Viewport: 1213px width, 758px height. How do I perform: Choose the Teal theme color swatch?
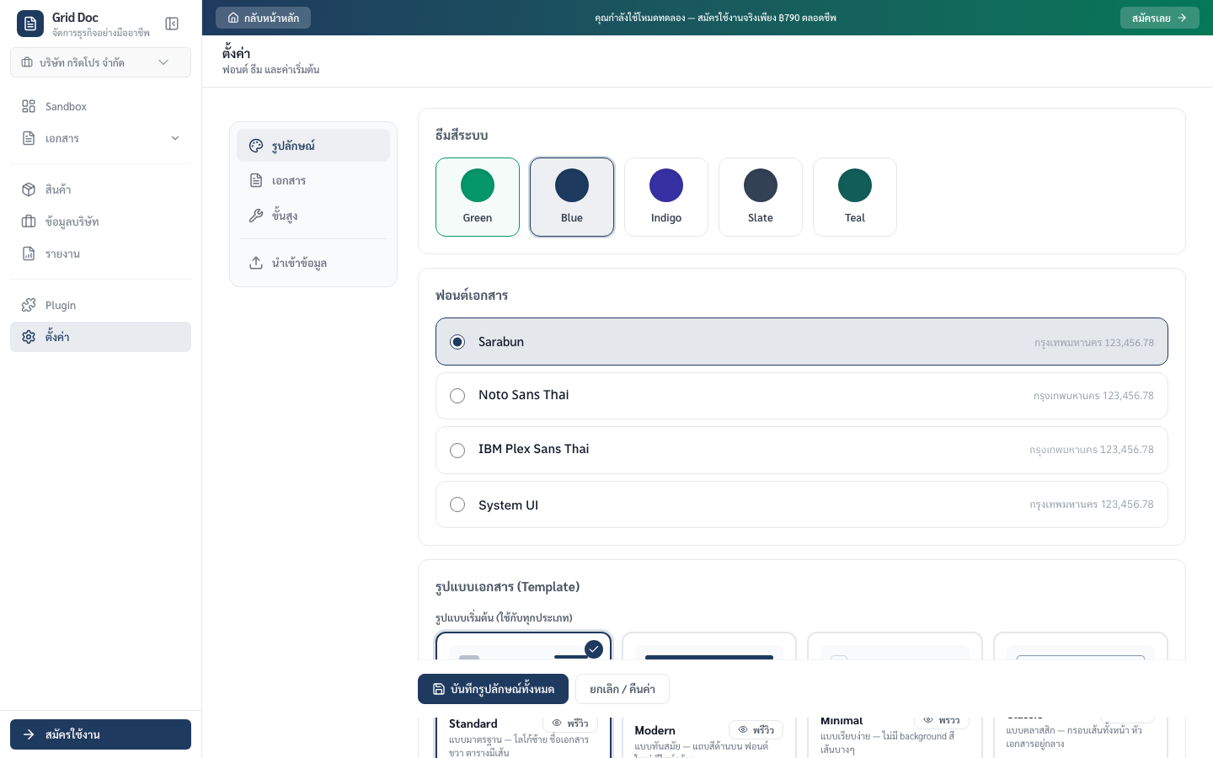click(854, 197)
